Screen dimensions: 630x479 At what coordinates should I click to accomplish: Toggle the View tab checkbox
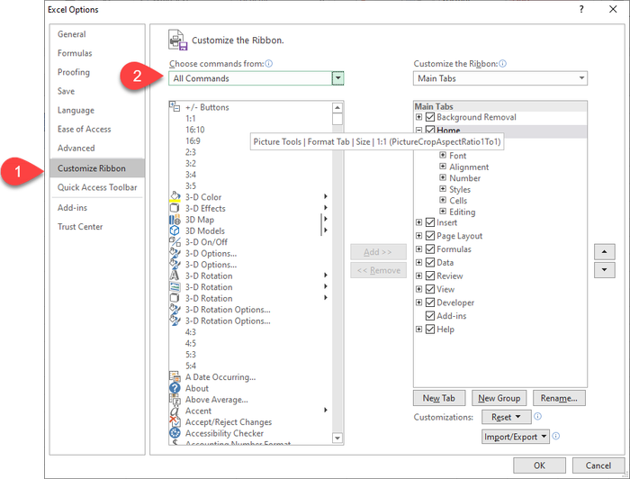point(430,289)
